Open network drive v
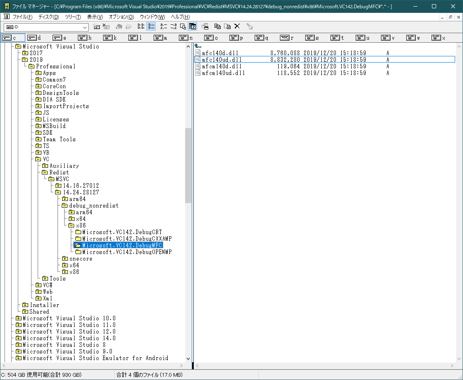463x380 pixels. point(386,38)
